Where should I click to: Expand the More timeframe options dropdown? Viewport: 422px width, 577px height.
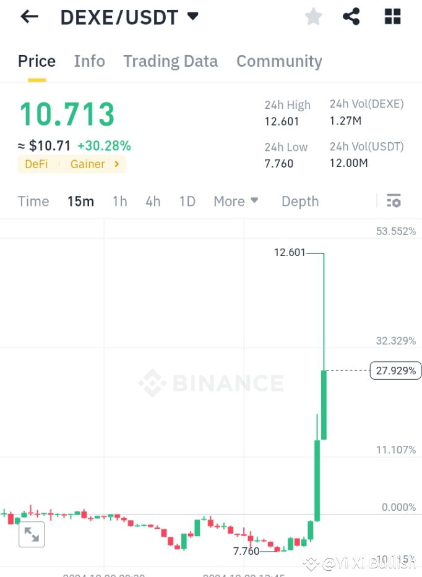click(x=236, y=201)
